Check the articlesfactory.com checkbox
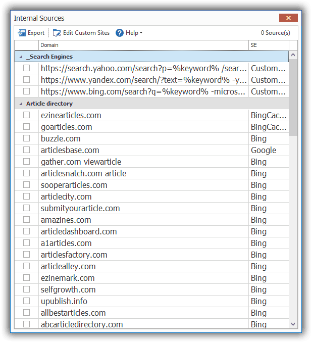 coord(26,255)
